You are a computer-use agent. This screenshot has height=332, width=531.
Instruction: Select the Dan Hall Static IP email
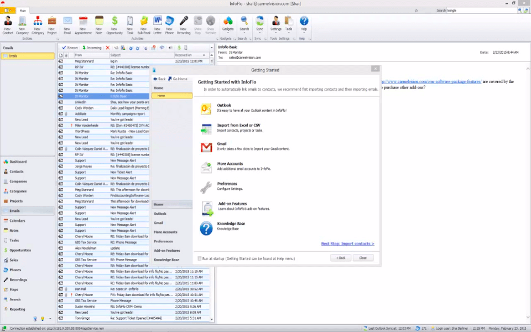[x=134, y=289]
